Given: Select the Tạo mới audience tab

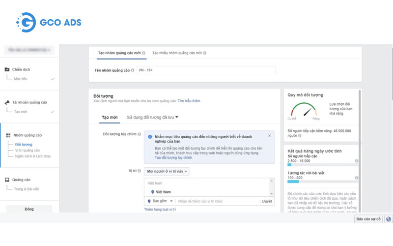Looking at the screenshot, I should coord(110,117).
